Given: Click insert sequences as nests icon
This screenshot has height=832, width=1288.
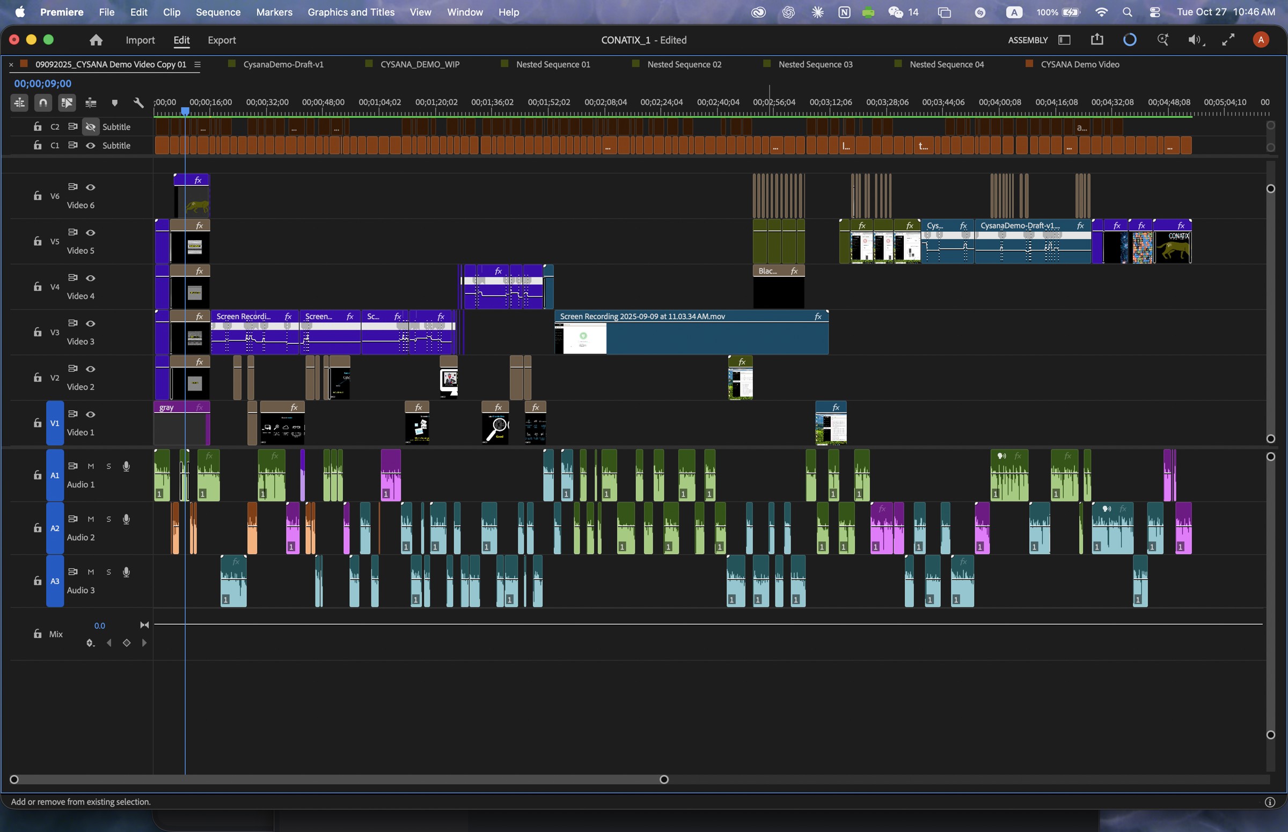Looking at the screenshot, I should click(19, 102).
